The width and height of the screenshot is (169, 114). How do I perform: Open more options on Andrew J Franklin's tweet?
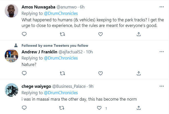click(162, 52)
